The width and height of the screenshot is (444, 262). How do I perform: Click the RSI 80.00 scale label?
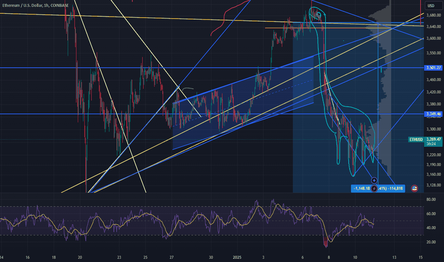(x=431, y=200)
